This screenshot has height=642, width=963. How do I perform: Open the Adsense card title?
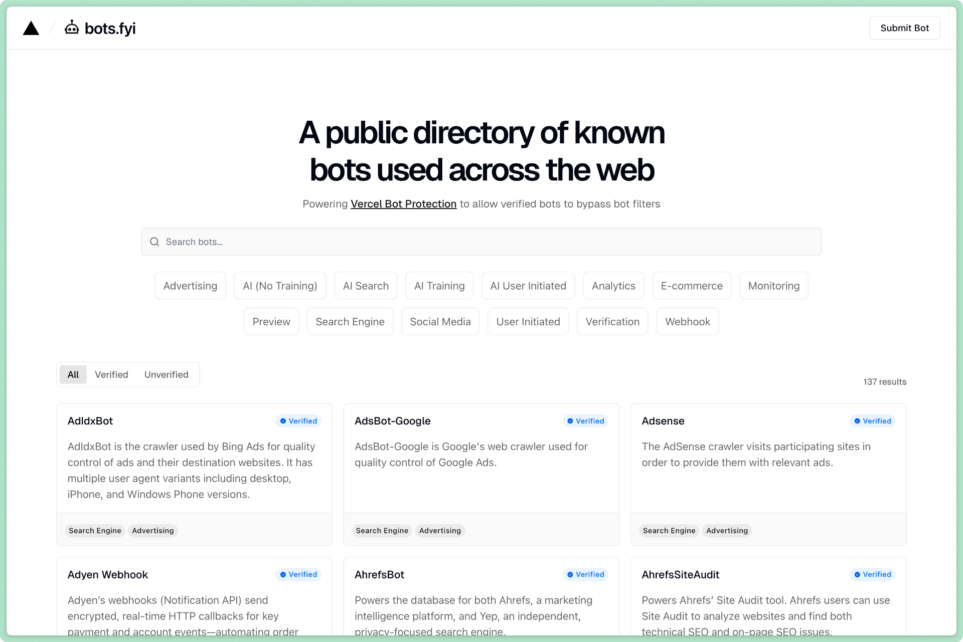(x=663, y=421)
